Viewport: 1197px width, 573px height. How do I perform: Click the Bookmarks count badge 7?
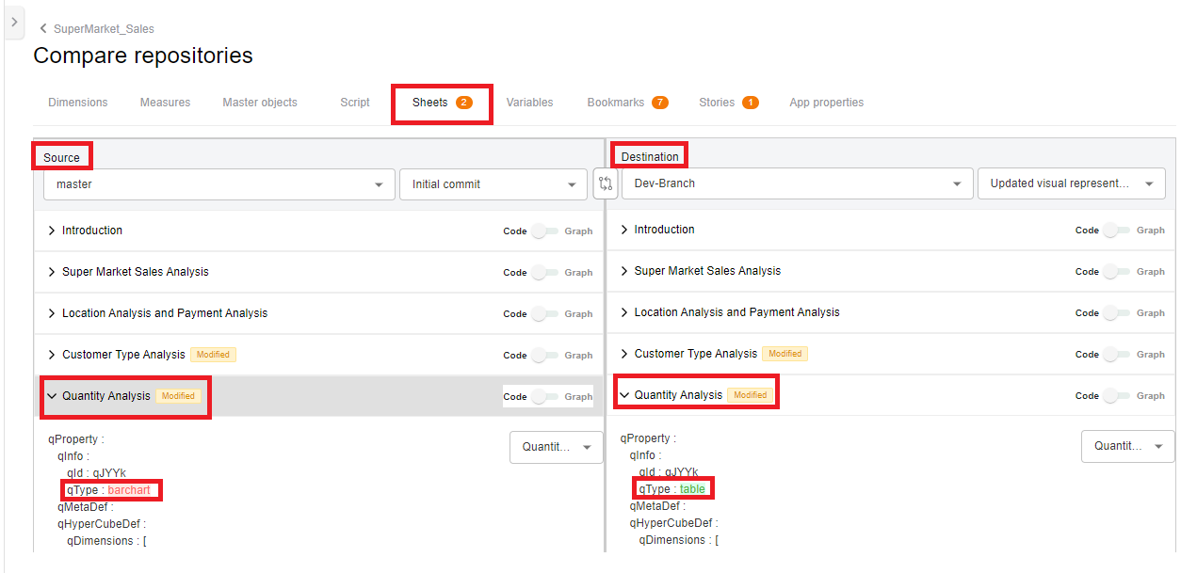tap(659, 103)
